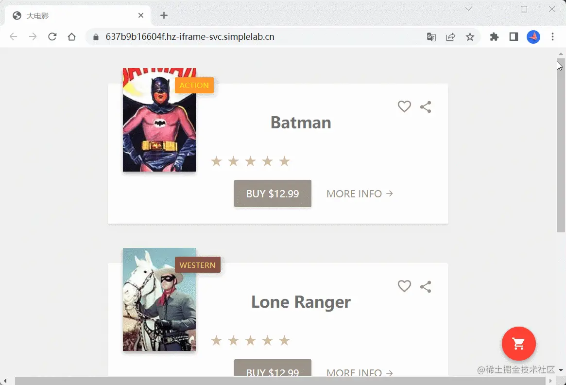
Task: Favorite Batman with the heart icon
Action: point(404,106)
